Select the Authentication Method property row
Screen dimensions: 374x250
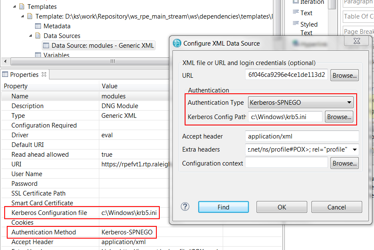click(x=44, y=232)
